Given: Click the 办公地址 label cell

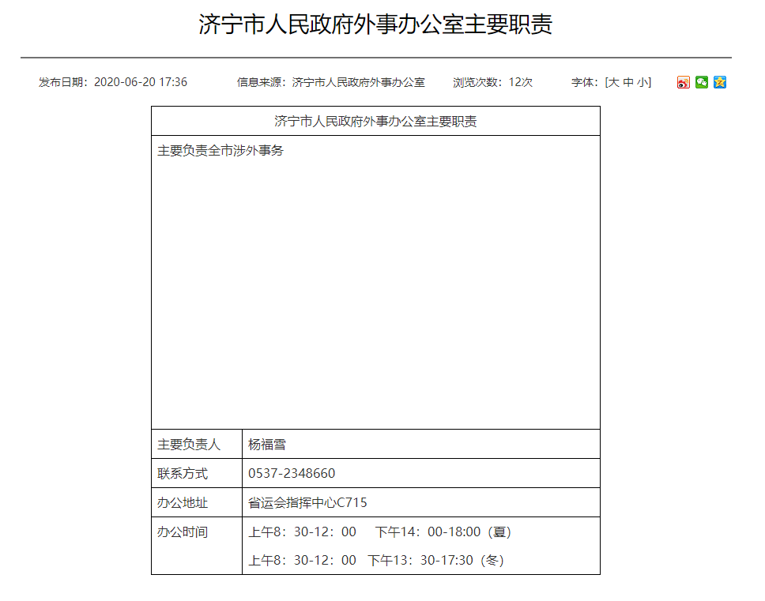Looking at the screenshot, I should pos(183,503).
